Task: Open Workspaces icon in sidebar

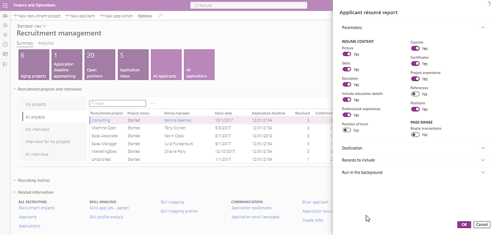Action: [5, 54]
